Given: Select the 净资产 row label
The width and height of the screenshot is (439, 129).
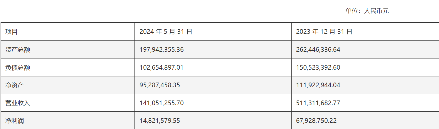Looking at the screenshot, I should click(x=14, y=85).
